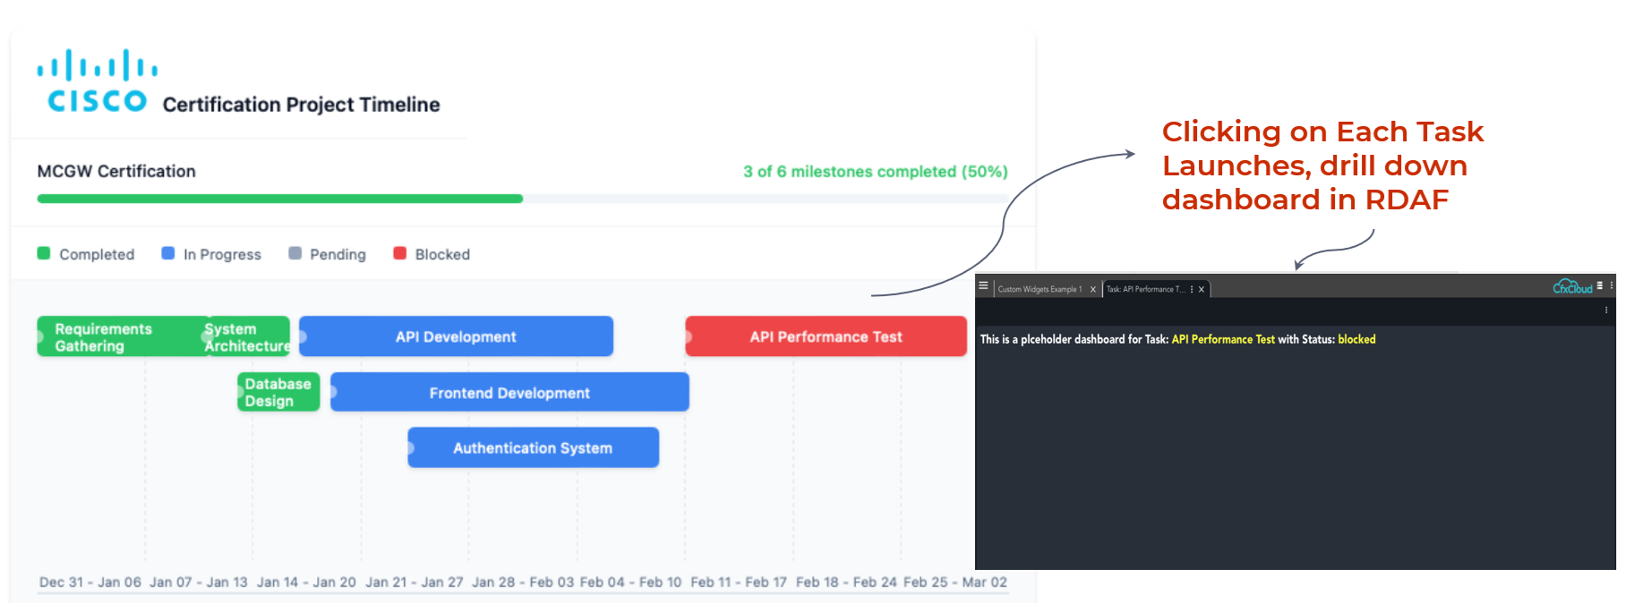Open options menu on Task: API Performance tab
This screenshot has width=1634, height=603.
pos(1192,290)
